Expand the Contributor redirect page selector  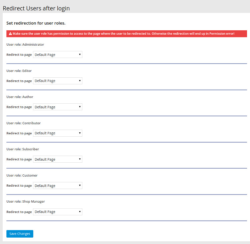click(58, 133)
